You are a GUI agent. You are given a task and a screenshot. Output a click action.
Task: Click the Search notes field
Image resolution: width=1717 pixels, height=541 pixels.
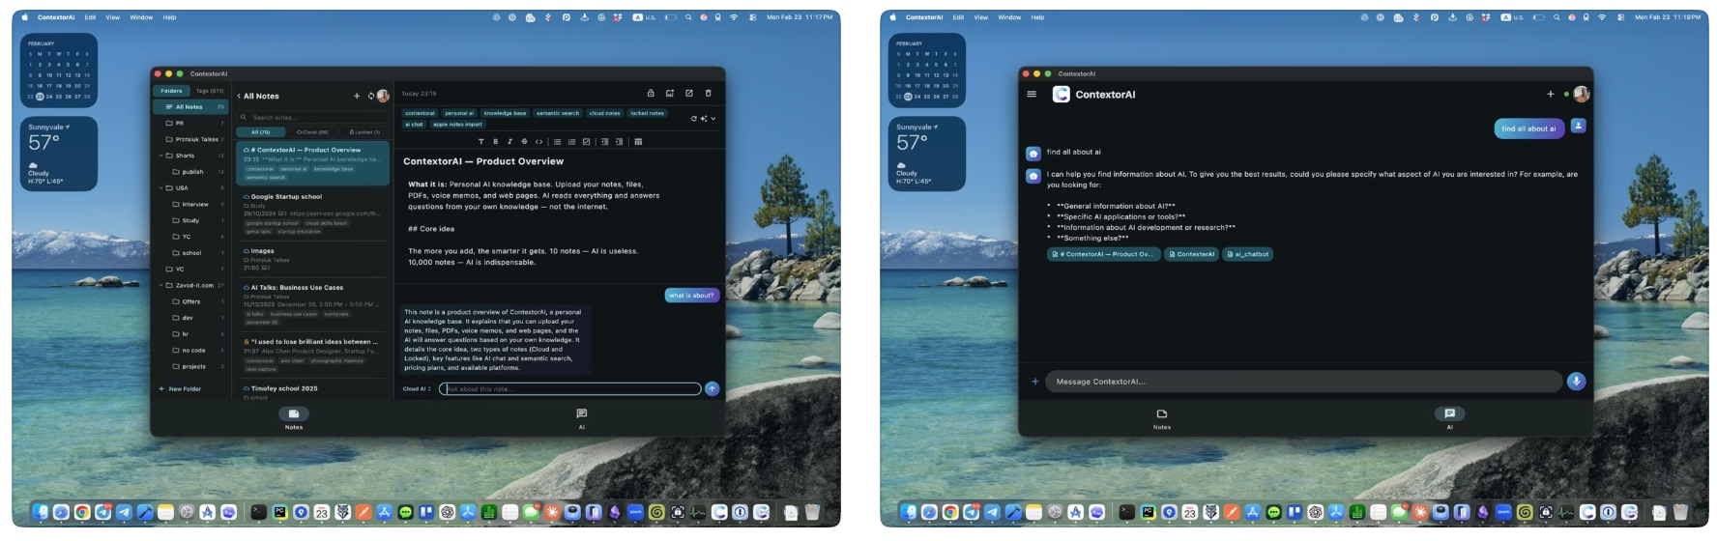tap(314, 117)
